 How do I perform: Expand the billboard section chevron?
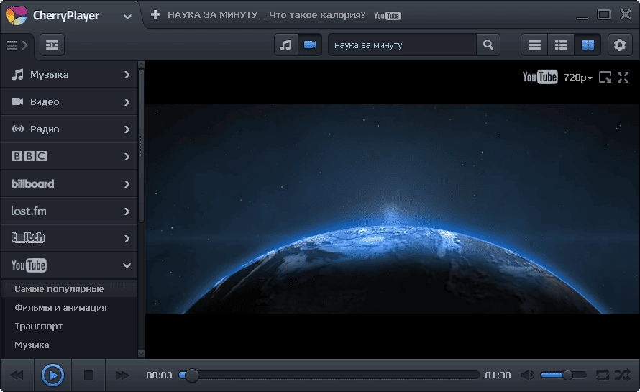pyautogui.click(x=127, y=184)
